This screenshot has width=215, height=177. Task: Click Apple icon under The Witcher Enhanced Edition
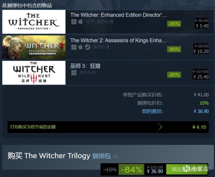(x=81, y=22)
